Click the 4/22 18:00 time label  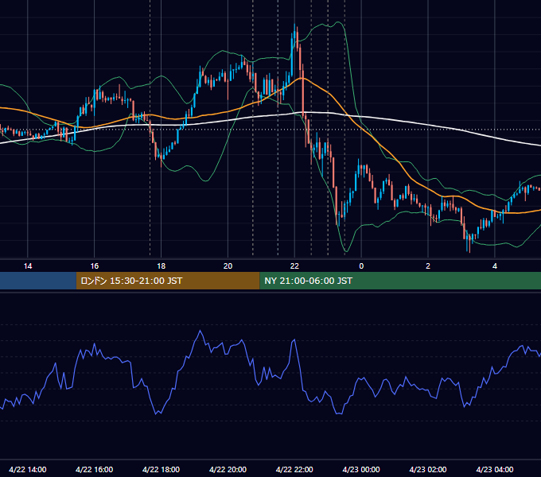pos(162,469)
